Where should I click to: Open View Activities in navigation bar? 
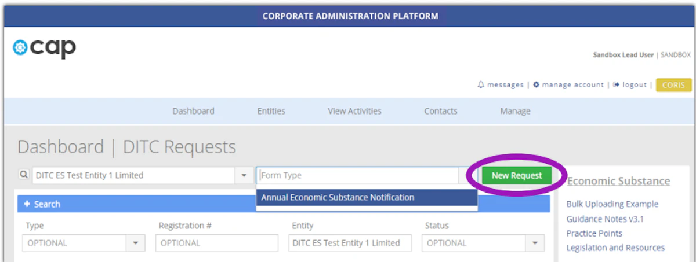point(354,111)
